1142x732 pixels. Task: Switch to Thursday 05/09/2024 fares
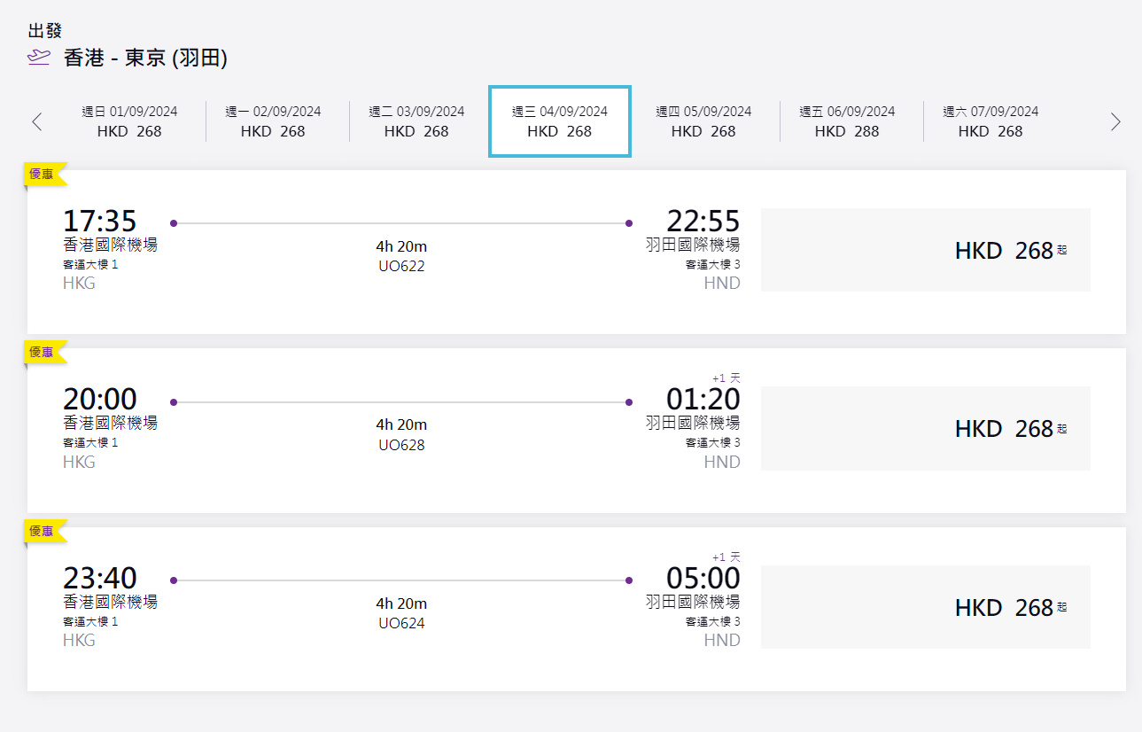click(703, 121)
